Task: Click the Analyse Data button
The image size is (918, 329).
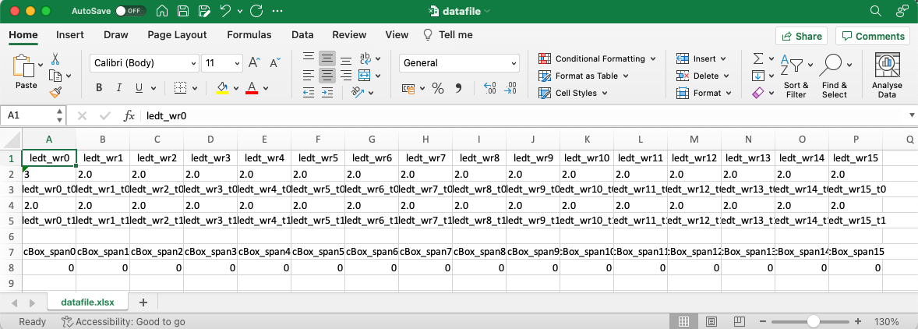Action: click(x=887, y=76)
